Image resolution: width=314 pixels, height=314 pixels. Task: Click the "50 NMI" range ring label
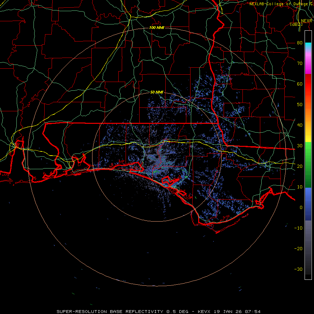tap(157, 92)
